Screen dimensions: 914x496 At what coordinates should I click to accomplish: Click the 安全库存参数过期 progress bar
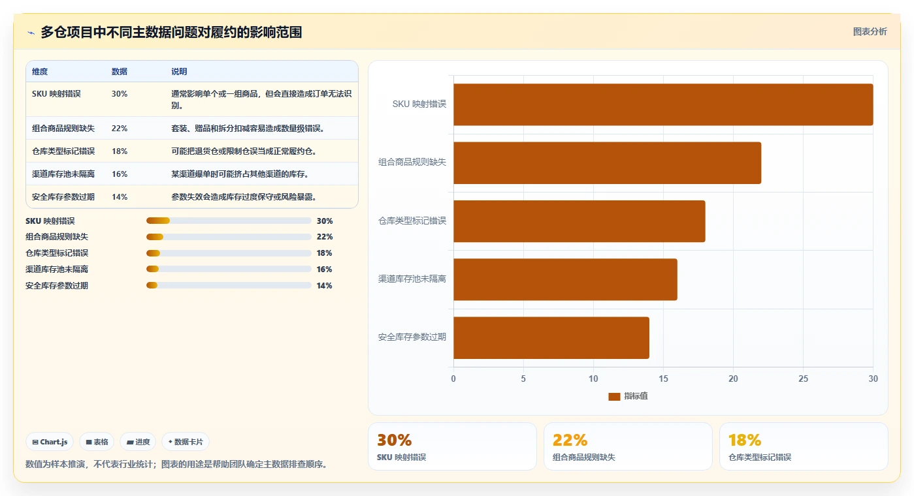(x=229, y=285)
